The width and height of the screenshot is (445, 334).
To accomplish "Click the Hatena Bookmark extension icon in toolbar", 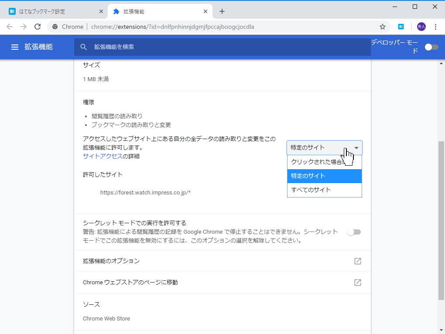I will 401,27.
